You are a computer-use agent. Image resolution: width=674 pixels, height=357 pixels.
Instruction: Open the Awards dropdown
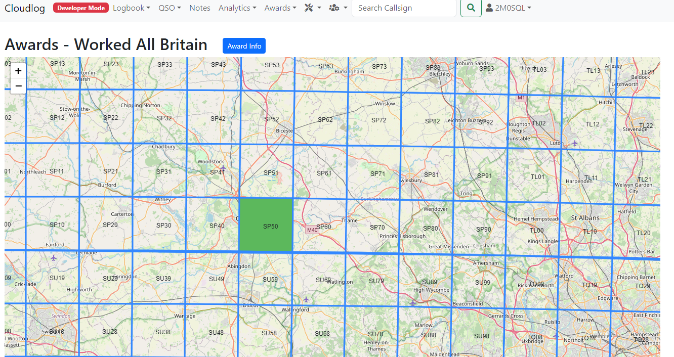[x=280, y=8]
